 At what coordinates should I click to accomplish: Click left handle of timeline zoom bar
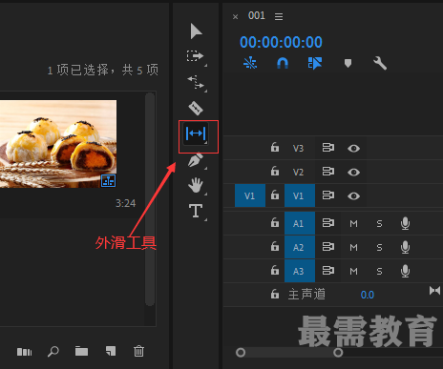241,352
